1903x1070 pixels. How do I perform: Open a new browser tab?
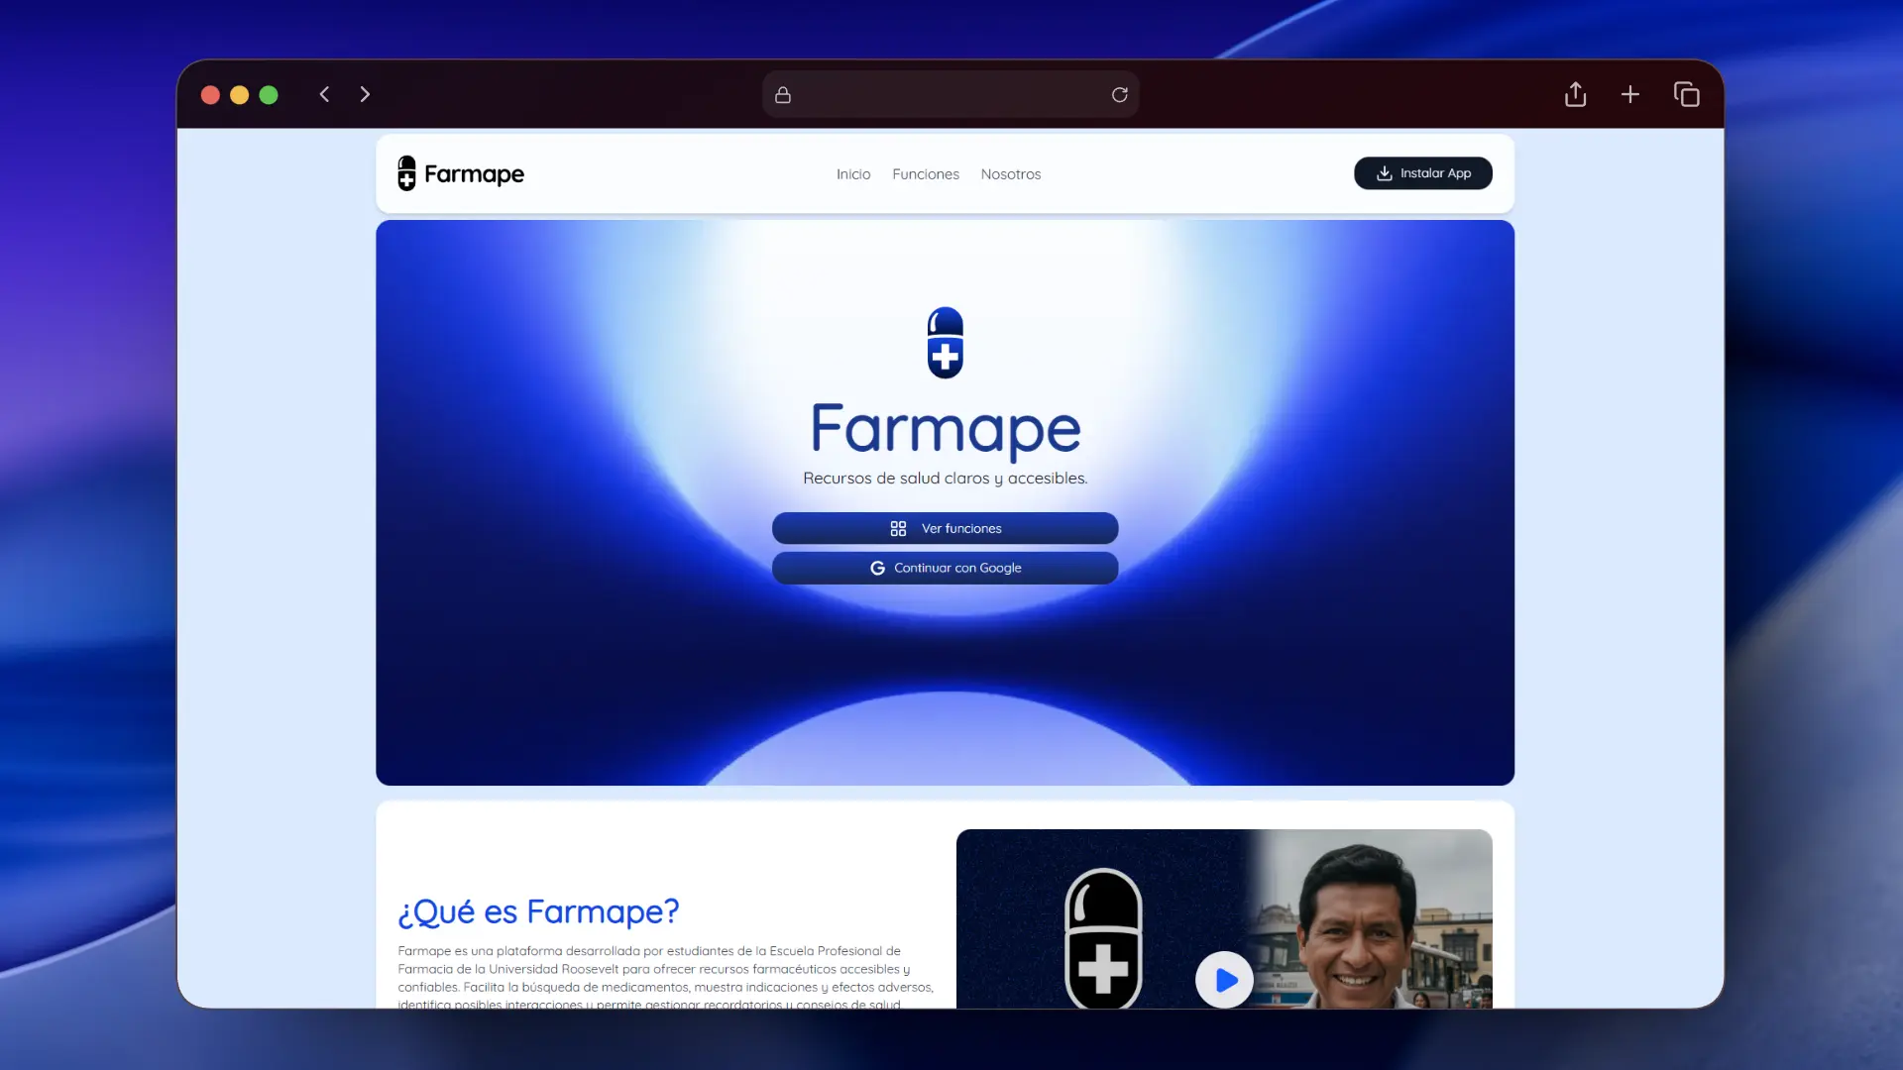(x=1630, y=94)
